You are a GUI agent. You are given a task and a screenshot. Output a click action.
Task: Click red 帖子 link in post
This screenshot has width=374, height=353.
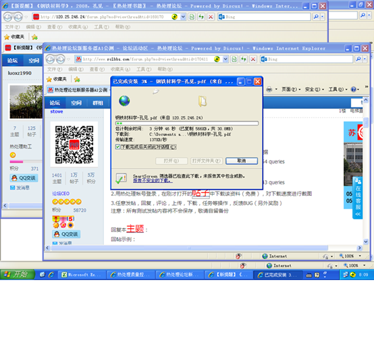pyautogui.click(x=201, y=193)
